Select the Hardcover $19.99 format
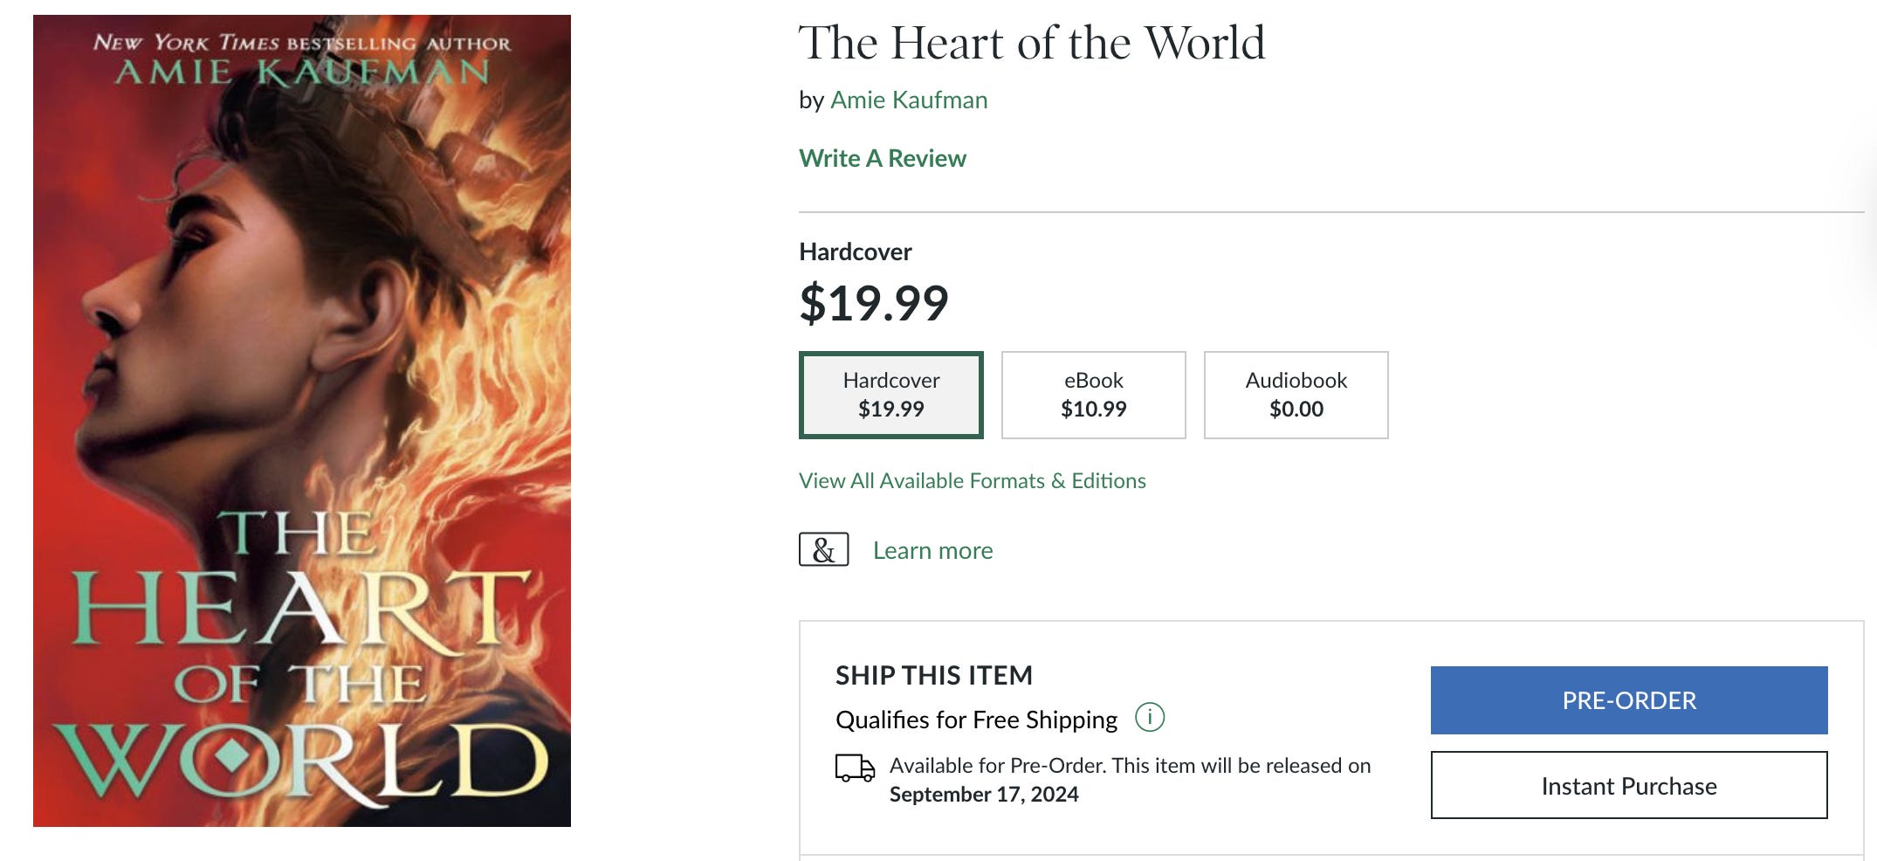 click(890, 395)
